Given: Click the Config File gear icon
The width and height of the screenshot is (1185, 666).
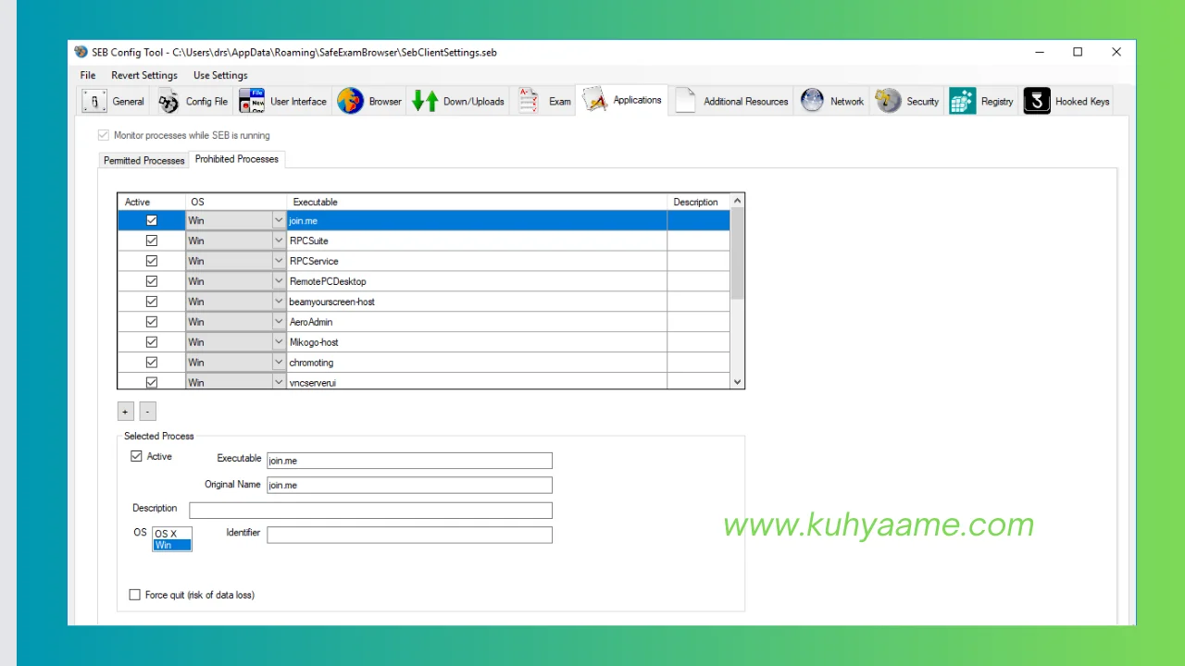Looking at the screenshot, I should (x=168, y=101).
